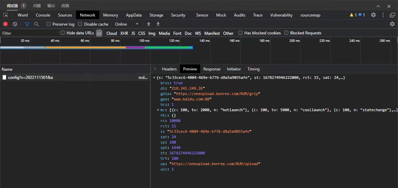Check the Hide data URLs option
Screen dimensions: 398x188
coord(63,33)
